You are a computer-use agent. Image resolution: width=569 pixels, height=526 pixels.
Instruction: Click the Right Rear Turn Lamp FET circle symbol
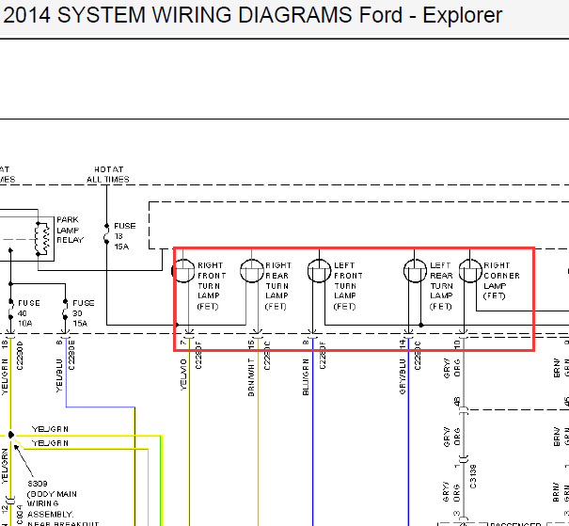tap(252, 270)
